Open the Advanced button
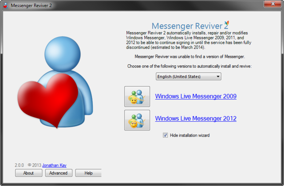The height and width of the screenshot is (186, 284). click(59, 173)
